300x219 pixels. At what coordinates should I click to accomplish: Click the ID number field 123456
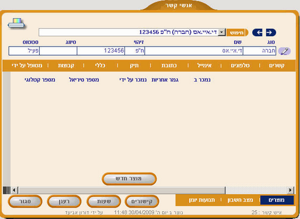tap(101, 51)
